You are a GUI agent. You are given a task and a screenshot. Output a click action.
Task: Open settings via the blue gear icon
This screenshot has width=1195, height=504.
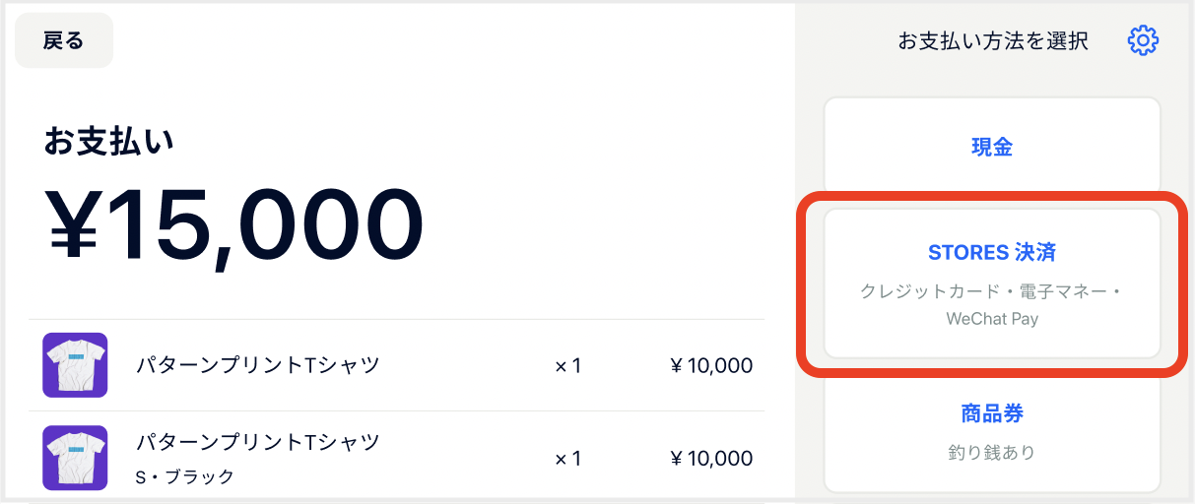coord(1143,40)
